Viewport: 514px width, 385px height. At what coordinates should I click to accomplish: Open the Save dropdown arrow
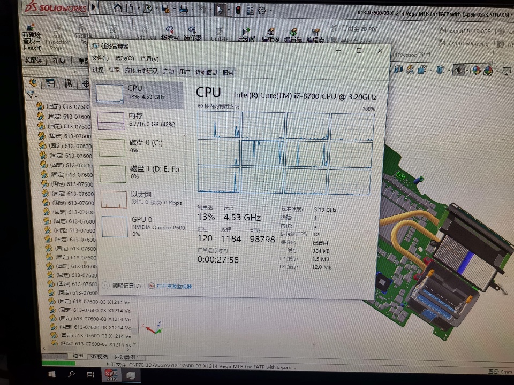click(x=174, y=9)
